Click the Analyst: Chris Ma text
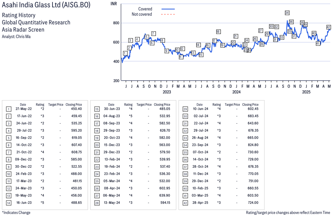This screenshot has width=334, height=215. [16, 37]
